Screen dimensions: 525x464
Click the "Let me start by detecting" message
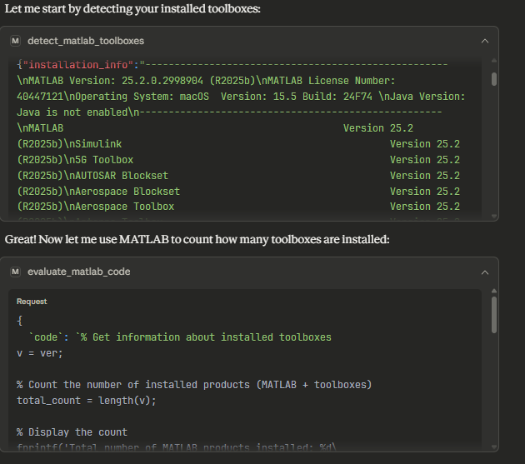coord(132,9)
